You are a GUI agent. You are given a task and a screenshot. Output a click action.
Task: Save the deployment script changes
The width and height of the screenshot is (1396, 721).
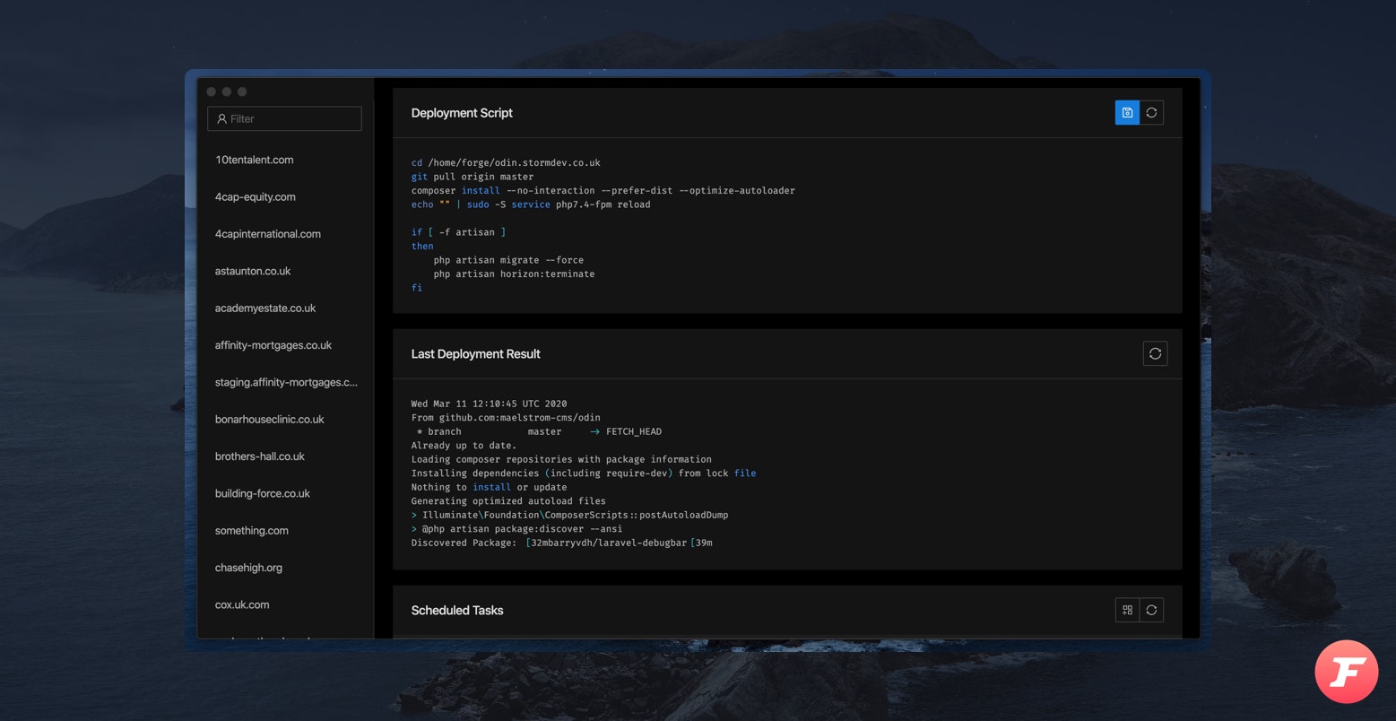1126,112
